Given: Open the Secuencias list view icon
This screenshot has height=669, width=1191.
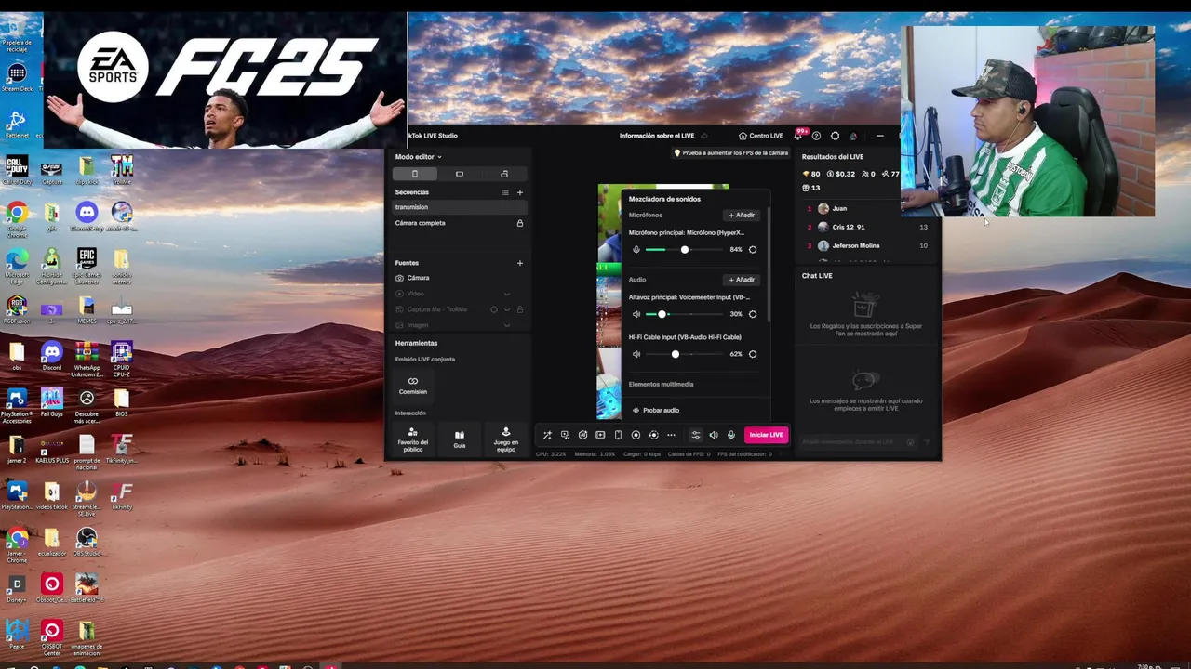Looking at the screenshot, I should (x=505, y=192).
